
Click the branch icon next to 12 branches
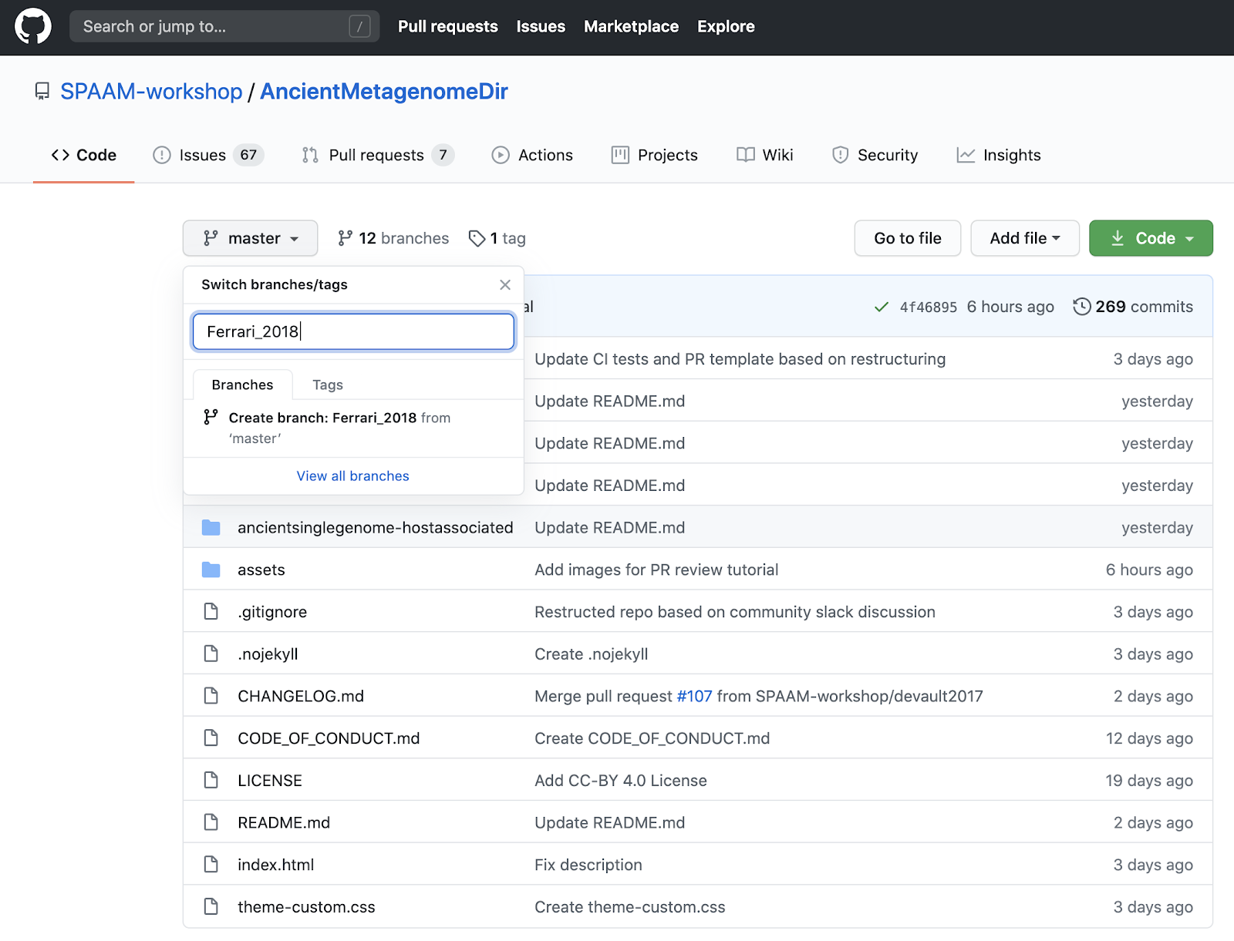345,239
